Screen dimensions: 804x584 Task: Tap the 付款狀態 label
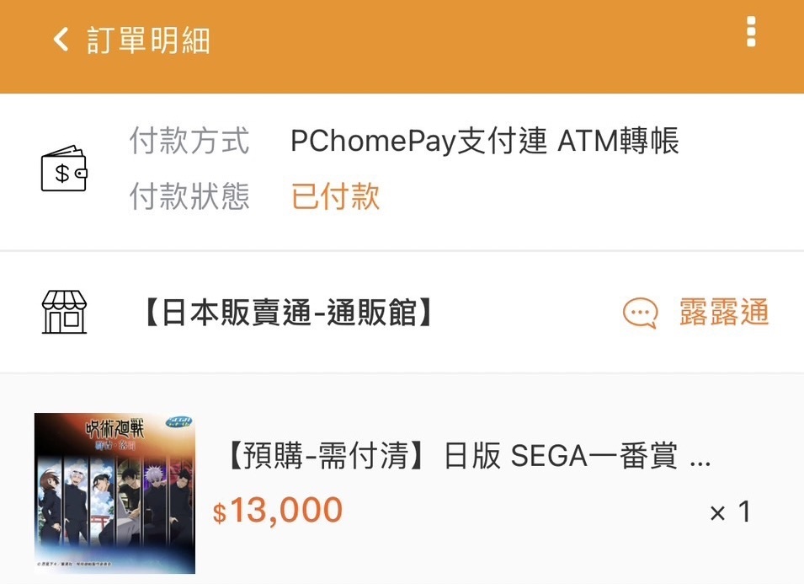(189, 196)
